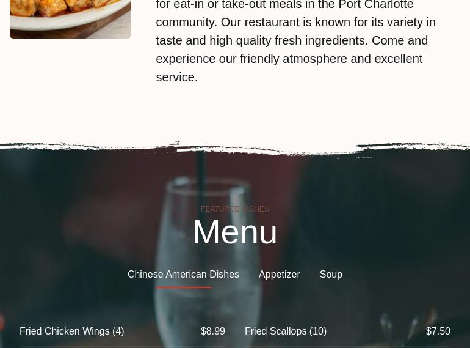Select the Chinese American Dishes tab

(x=183, y=274)
